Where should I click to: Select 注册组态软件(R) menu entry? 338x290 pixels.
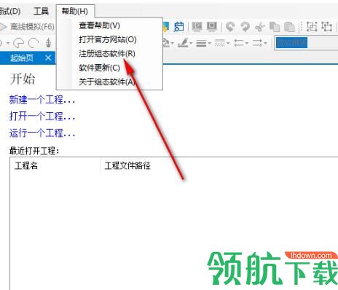pyautogui.click(x=107, y=54)
